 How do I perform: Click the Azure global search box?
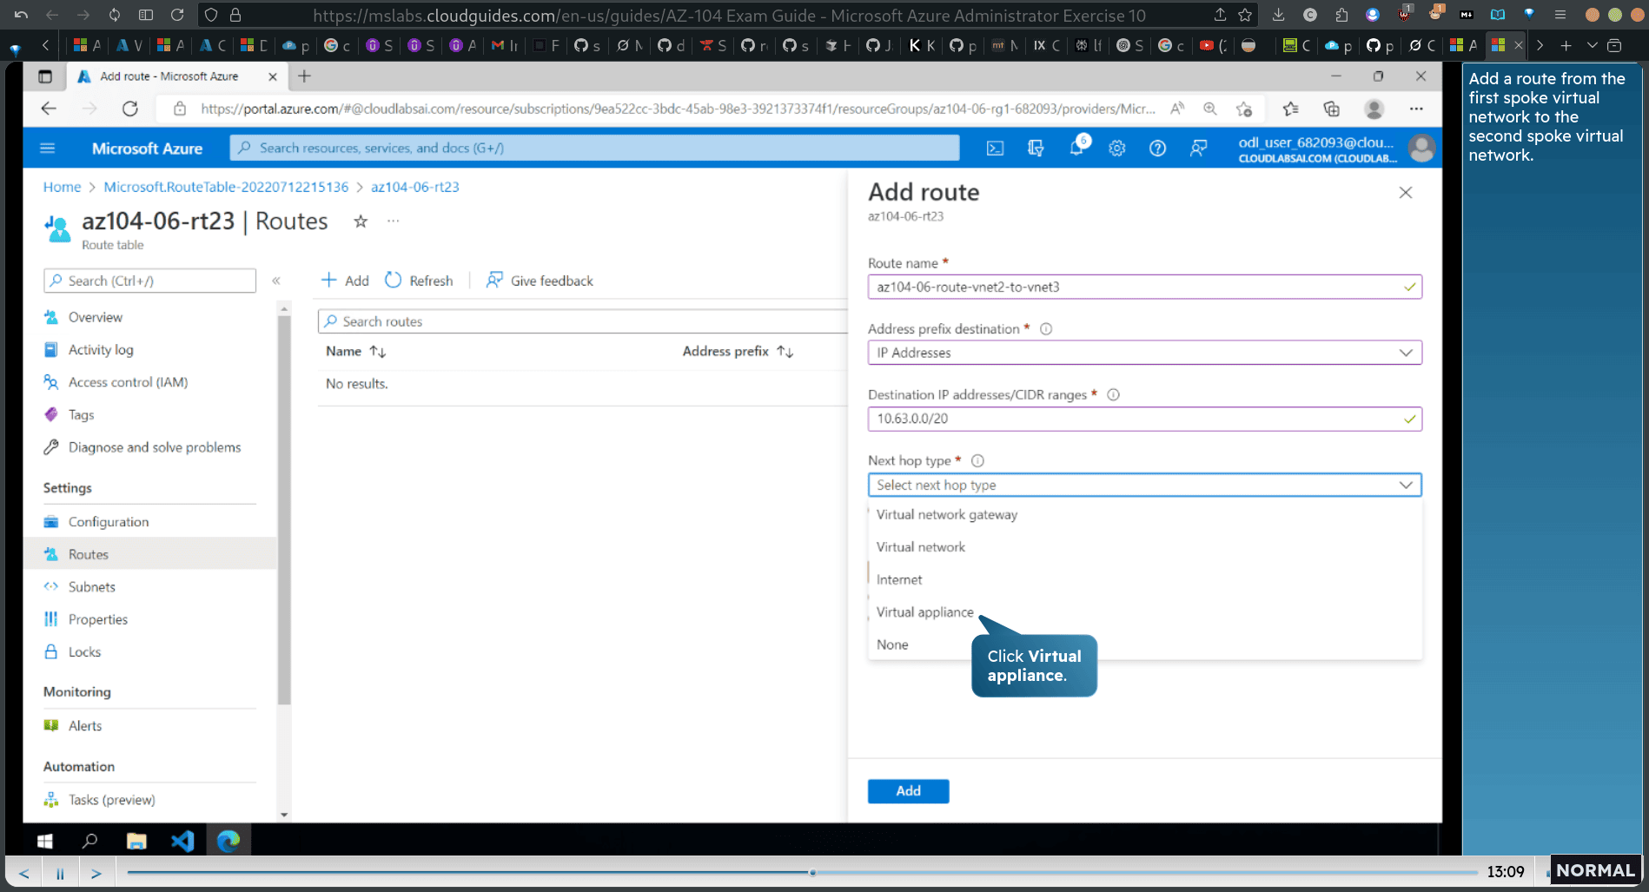tap(594, 148)
